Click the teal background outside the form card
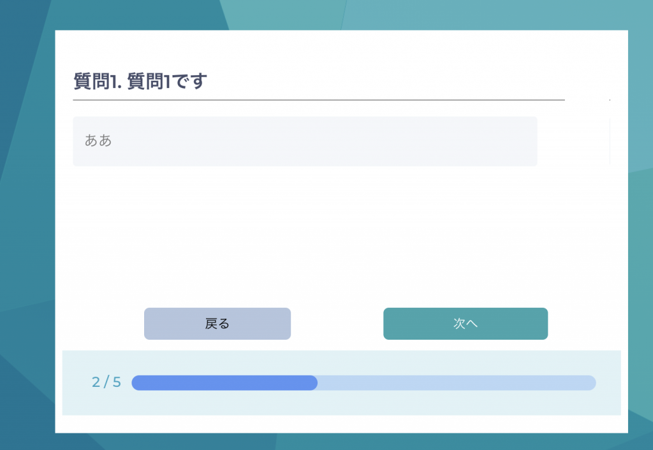Screen dimensions: 653x450 click(26, 223)
